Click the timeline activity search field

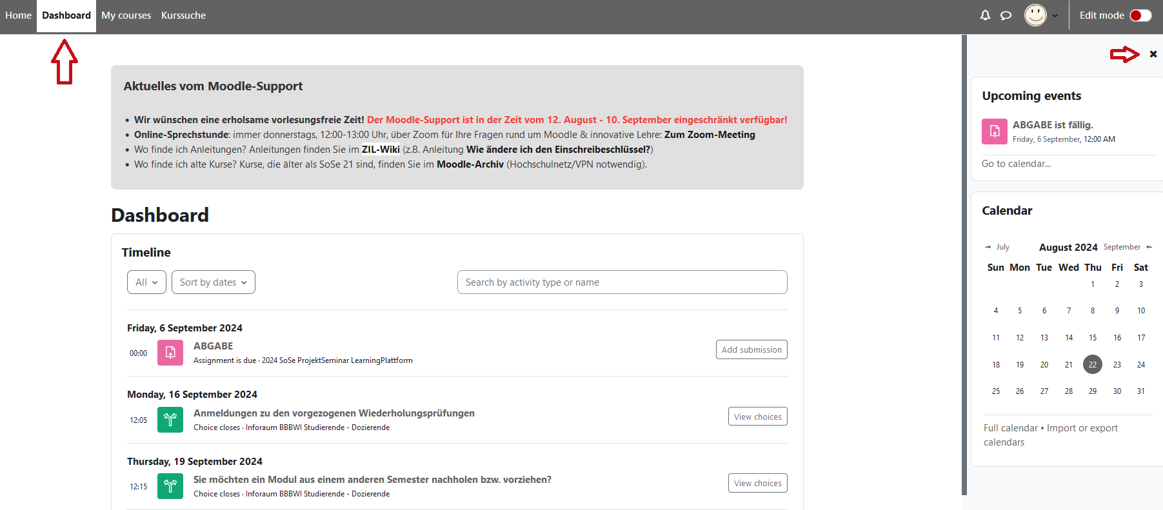[x=622, y=282]
